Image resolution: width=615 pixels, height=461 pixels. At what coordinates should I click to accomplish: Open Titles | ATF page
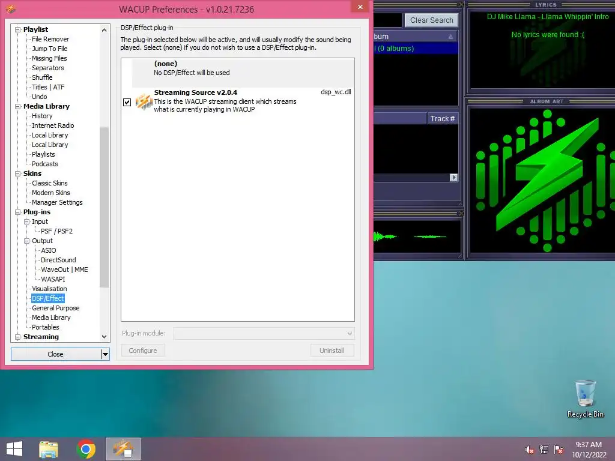[48, 87]
